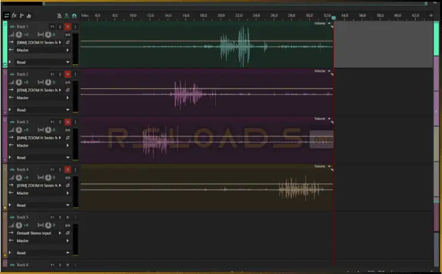Viewport: 442px width, 274px height.
Task: Click 20.0 mark on the time ruler
Action: coord(221,16)
